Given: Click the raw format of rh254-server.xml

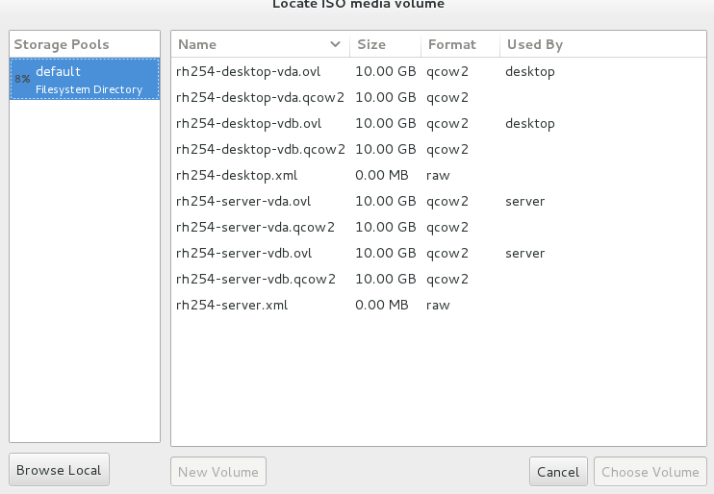Looking at the screenshot, I should click(x=438, y=306).
